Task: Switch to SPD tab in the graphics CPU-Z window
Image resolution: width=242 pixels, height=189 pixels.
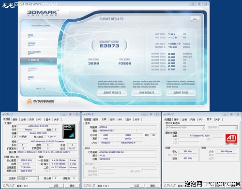Action: (x=200, y=119)
